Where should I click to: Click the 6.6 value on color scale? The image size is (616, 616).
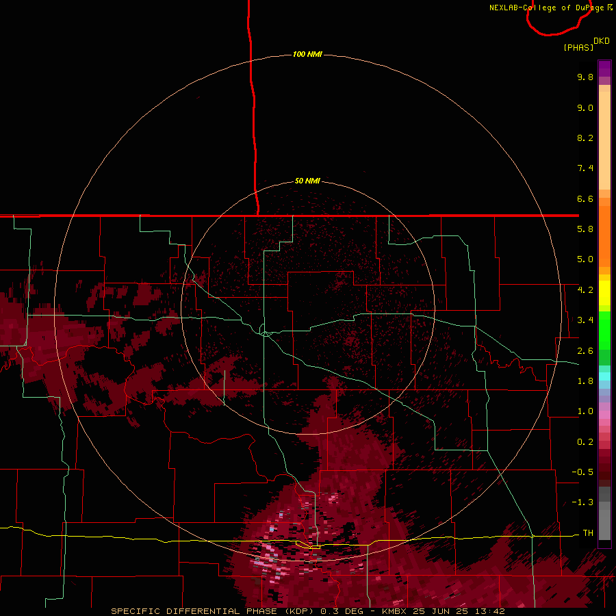[x=585, y=198]
